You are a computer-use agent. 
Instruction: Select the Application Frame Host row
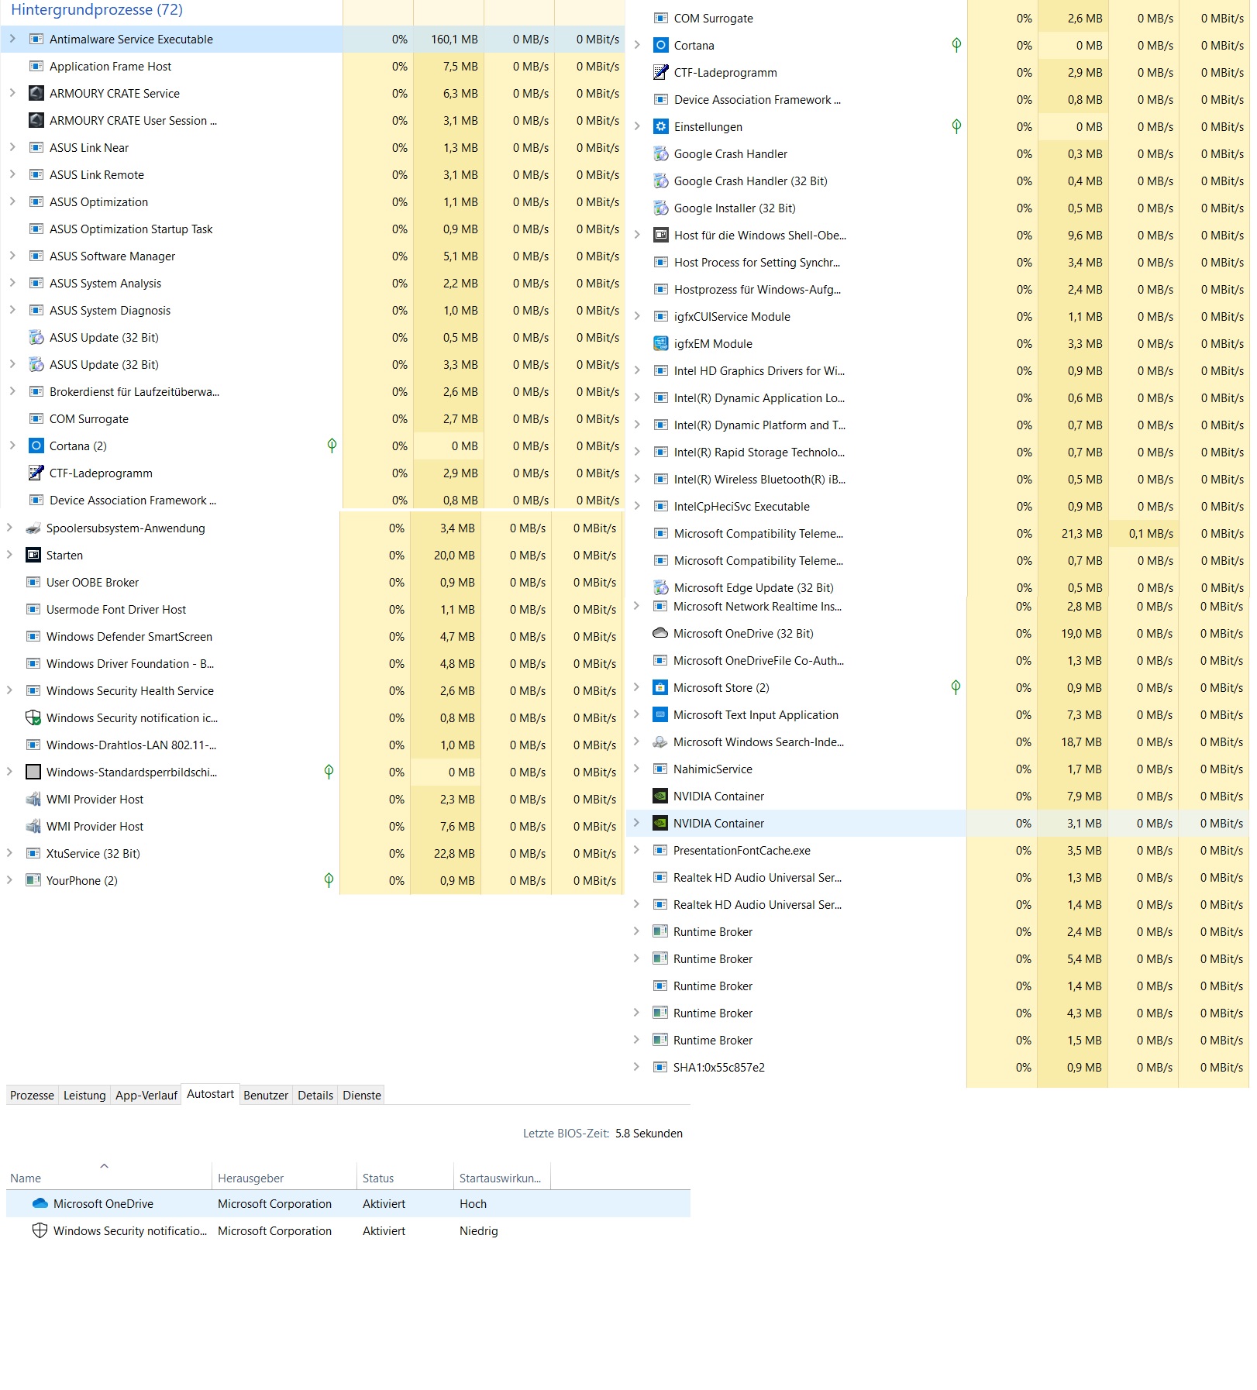(x=313, y=67)
